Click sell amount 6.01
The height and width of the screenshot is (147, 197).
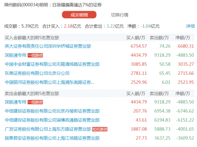[x=166, y=82]
